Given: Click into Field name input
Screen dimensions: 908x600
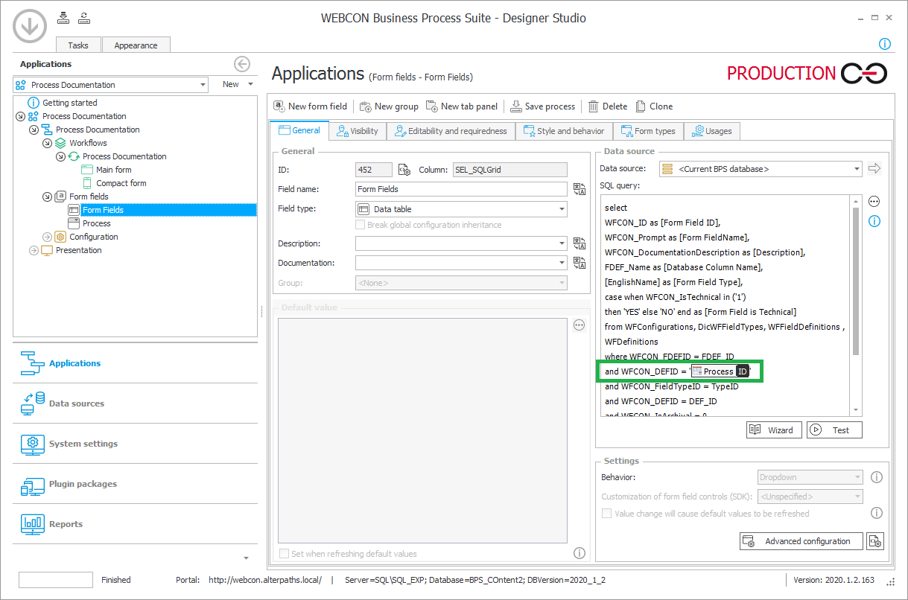Looking at the screenshot, I should pos(461,189).
